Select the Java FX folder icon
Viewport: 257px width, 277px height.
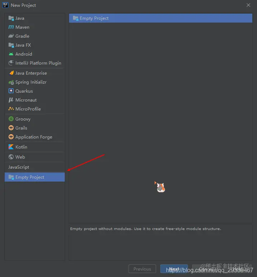pyautogui.click(x=11, y=45)
